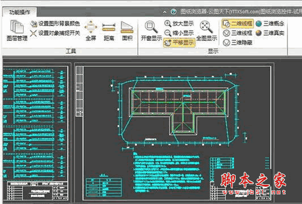The height and width of the screenshot is (204, 302).
Task: Select the 面积 area measuring tool
Action: (x=127, y=31)
